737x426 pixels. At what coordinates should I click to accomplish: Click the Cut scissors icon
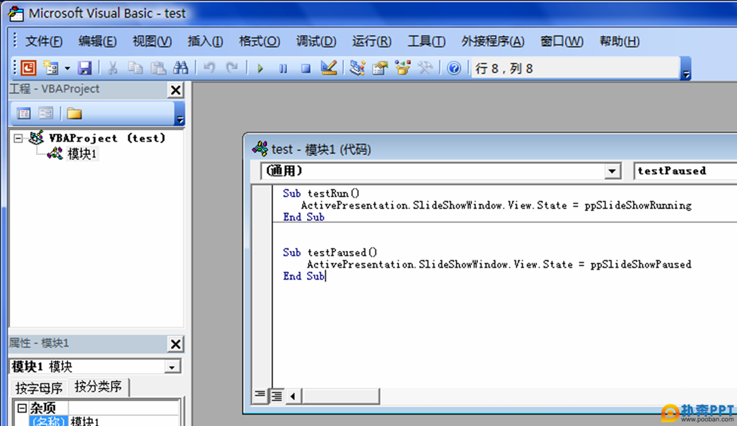pos(112,68)
